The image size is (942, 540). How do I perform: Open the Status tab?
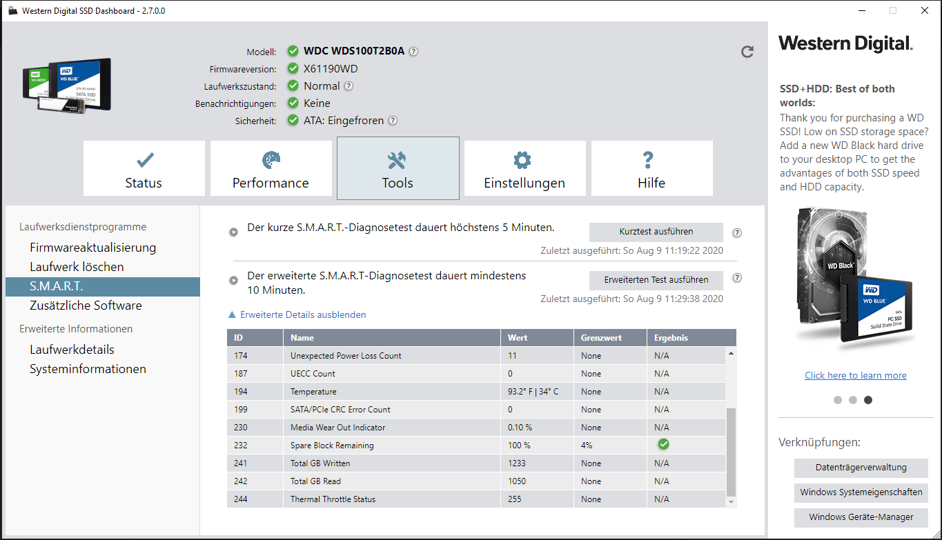tap(144, 169)
